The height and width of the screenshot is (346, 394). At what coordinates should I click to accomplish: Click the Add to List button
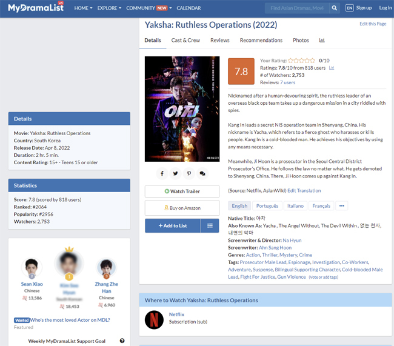click(x=173, y=225)
